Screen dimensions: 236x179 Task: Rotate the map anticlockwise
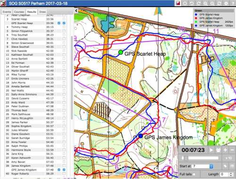click(192, 3)
